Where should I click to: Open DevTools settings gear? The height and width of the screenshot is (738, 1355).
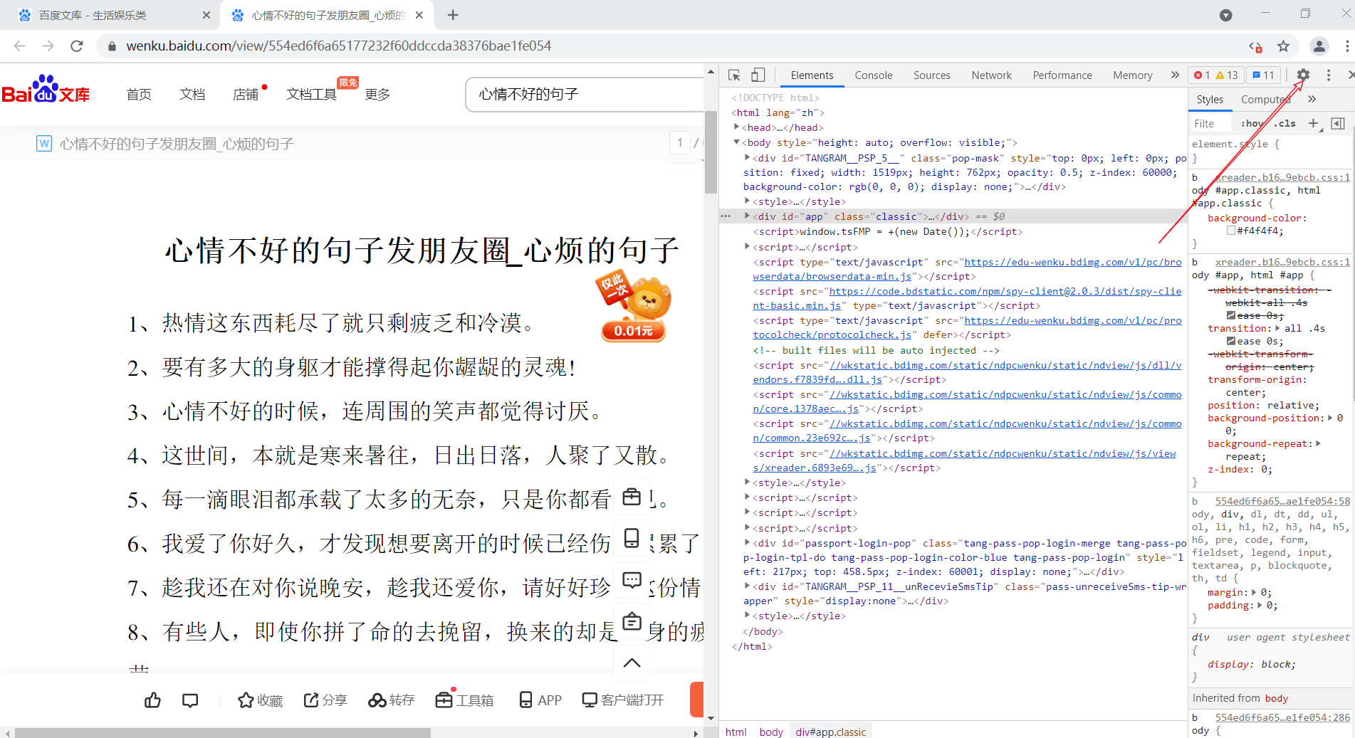click(1303, 75)
